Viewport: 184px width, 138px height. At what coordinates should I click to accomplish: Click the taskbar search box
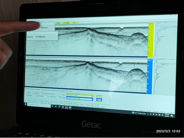coord(39,105)
